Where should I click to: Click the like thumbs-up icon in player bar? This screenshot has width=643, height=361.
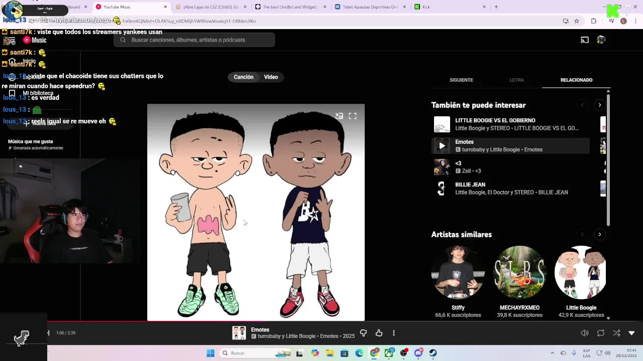coord(379,333)
